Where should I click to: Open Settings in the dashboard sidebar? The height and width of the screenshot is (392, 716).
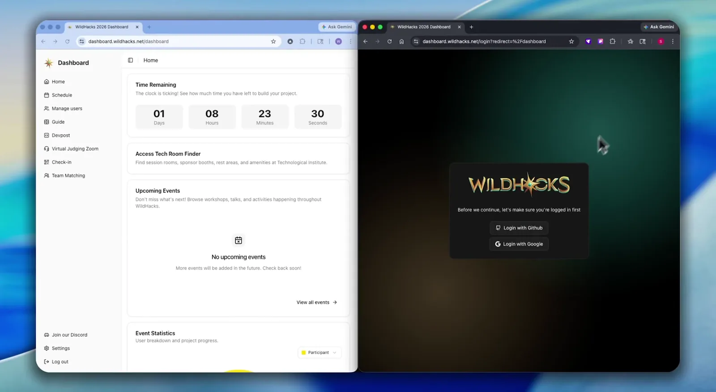57,348
